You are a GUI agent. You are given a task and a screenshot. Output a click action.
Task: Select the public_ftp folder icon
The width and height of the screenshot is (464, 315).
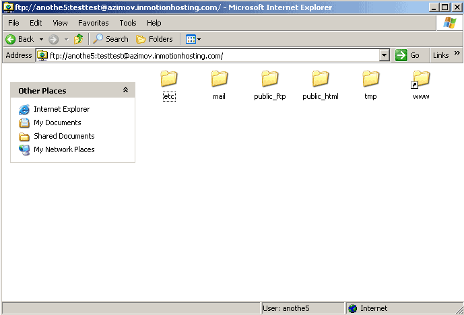click(x=269, y=79)
